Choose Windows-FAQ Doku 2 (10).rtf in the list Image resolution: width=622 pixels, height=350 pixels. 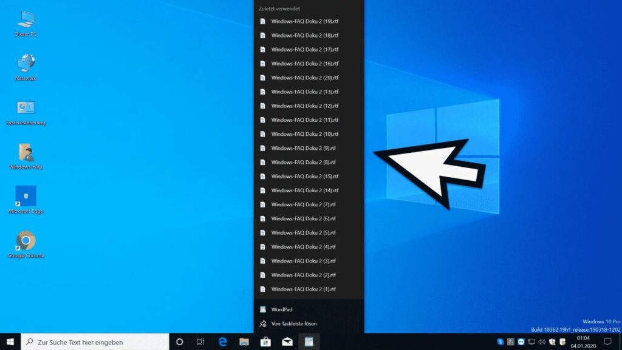point(304,134)
